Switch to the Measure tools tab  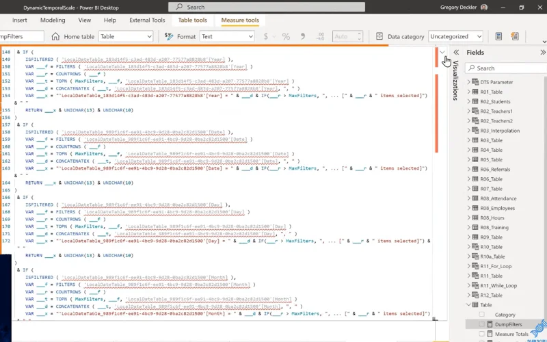click(240, 21)
